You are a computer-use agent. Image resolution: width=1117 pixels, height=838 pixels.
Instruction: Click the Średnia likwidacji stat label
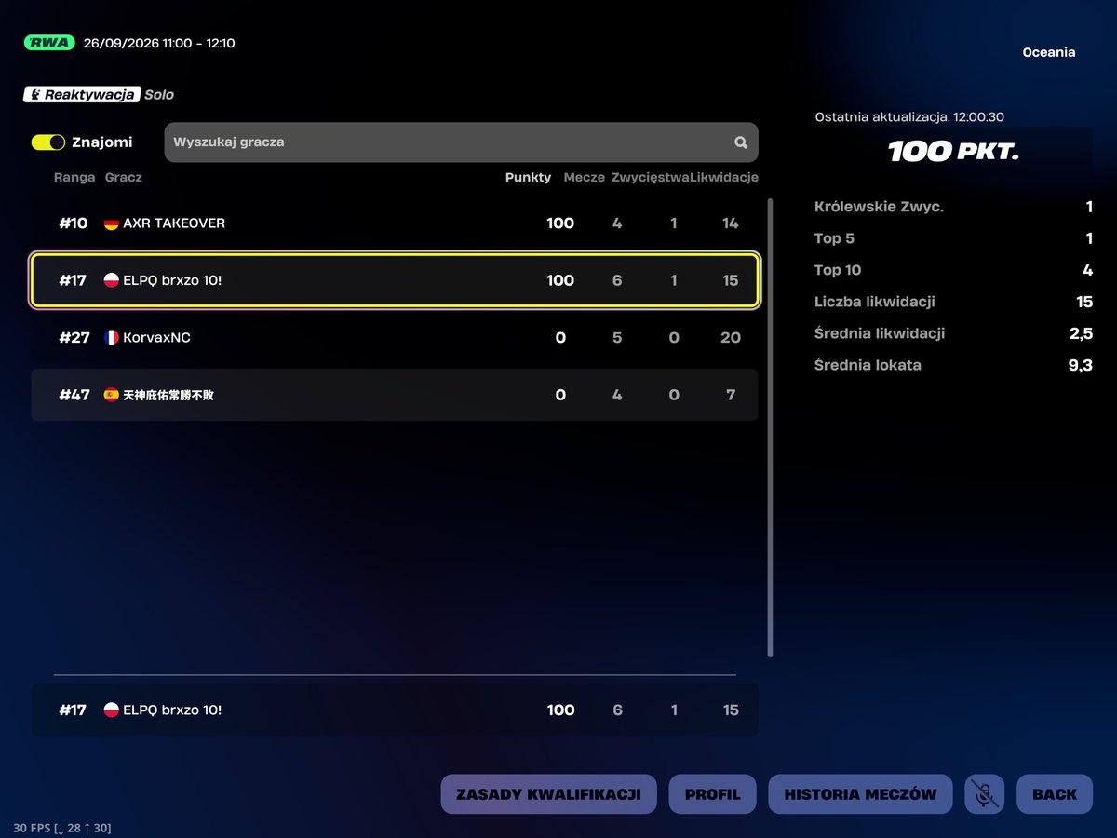point(880,333)
